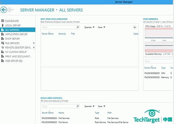The width and height of the screenshot is (174, 124).
Task: Open Queries dropdown in Best Practices Analyzer
Action: tap(89, 27)
